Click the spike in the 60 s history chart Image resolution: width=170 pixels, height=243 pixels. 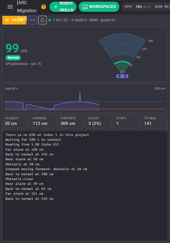click(80, 97)
